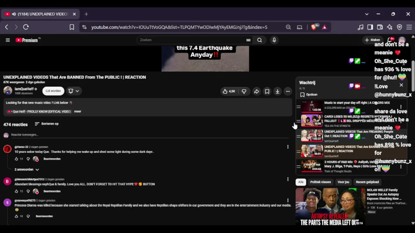Image resolution: width=415 pixels, height=233 pixels.
Task: Like the @blessedchildofgod7313 comment
Action: click(16, 191)
